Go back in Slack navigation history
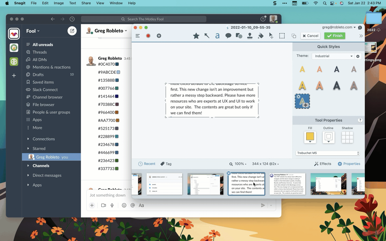The image size is (386, 241). click(53, 19)
